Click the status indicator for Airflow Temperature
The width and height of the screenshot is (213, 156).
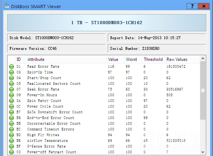[12, 140]
